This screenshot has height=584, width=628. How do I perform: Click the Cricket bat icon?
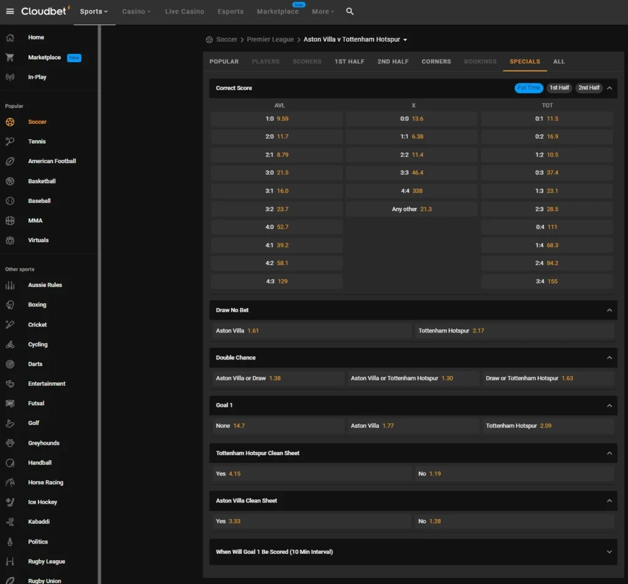click(10, 325)
